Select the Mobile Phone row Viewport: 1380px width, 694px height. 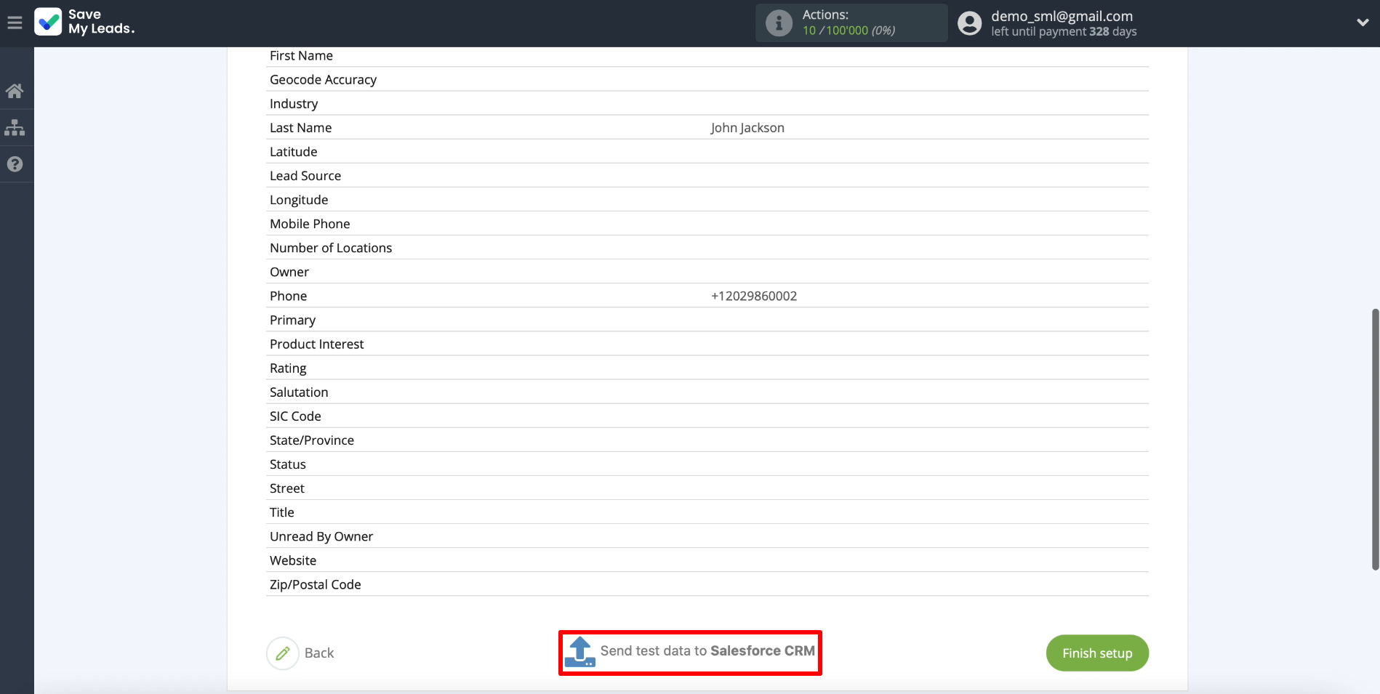coord(707,224)
